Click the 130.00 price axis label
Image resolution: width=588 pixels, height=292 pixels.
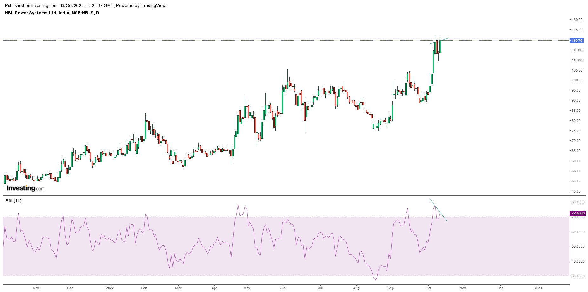point(577,20)
